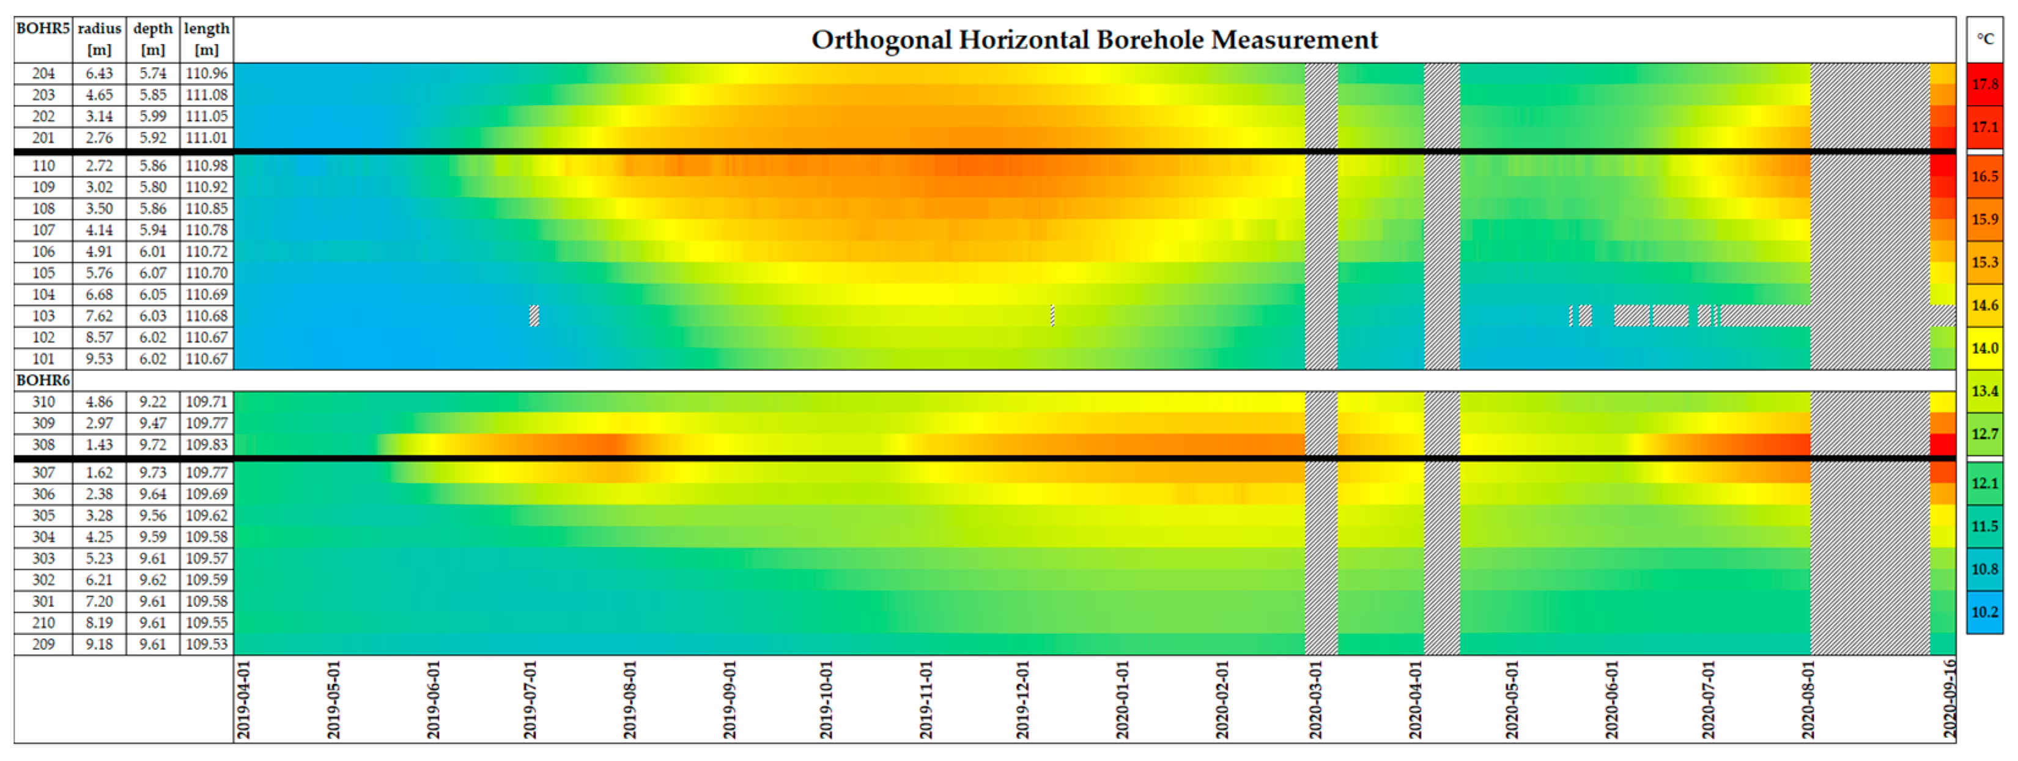The image size is (2018, 761).
Task: Select sensor row 308 label
Action: pyautogui.click(x=43, y=445)
